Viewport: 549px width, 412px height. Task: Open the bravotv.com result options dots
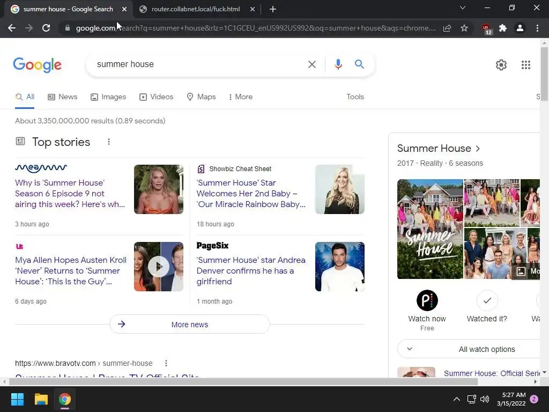[x=166, y=363]
